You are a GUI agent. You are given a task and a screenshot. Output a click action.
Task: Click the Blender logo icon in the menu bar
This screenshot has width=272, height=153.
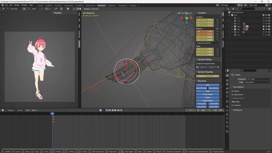point(3,5)
